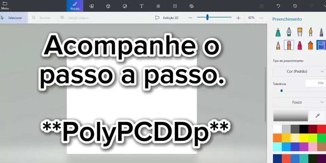Zoom in with the plus button
This screenshot has width=326, height=163.
coord(238,18)
